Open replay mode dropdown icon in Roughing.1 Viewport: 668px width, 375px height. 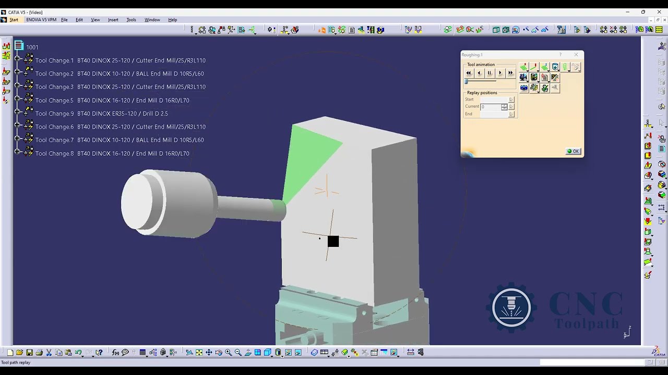(524, 67)
